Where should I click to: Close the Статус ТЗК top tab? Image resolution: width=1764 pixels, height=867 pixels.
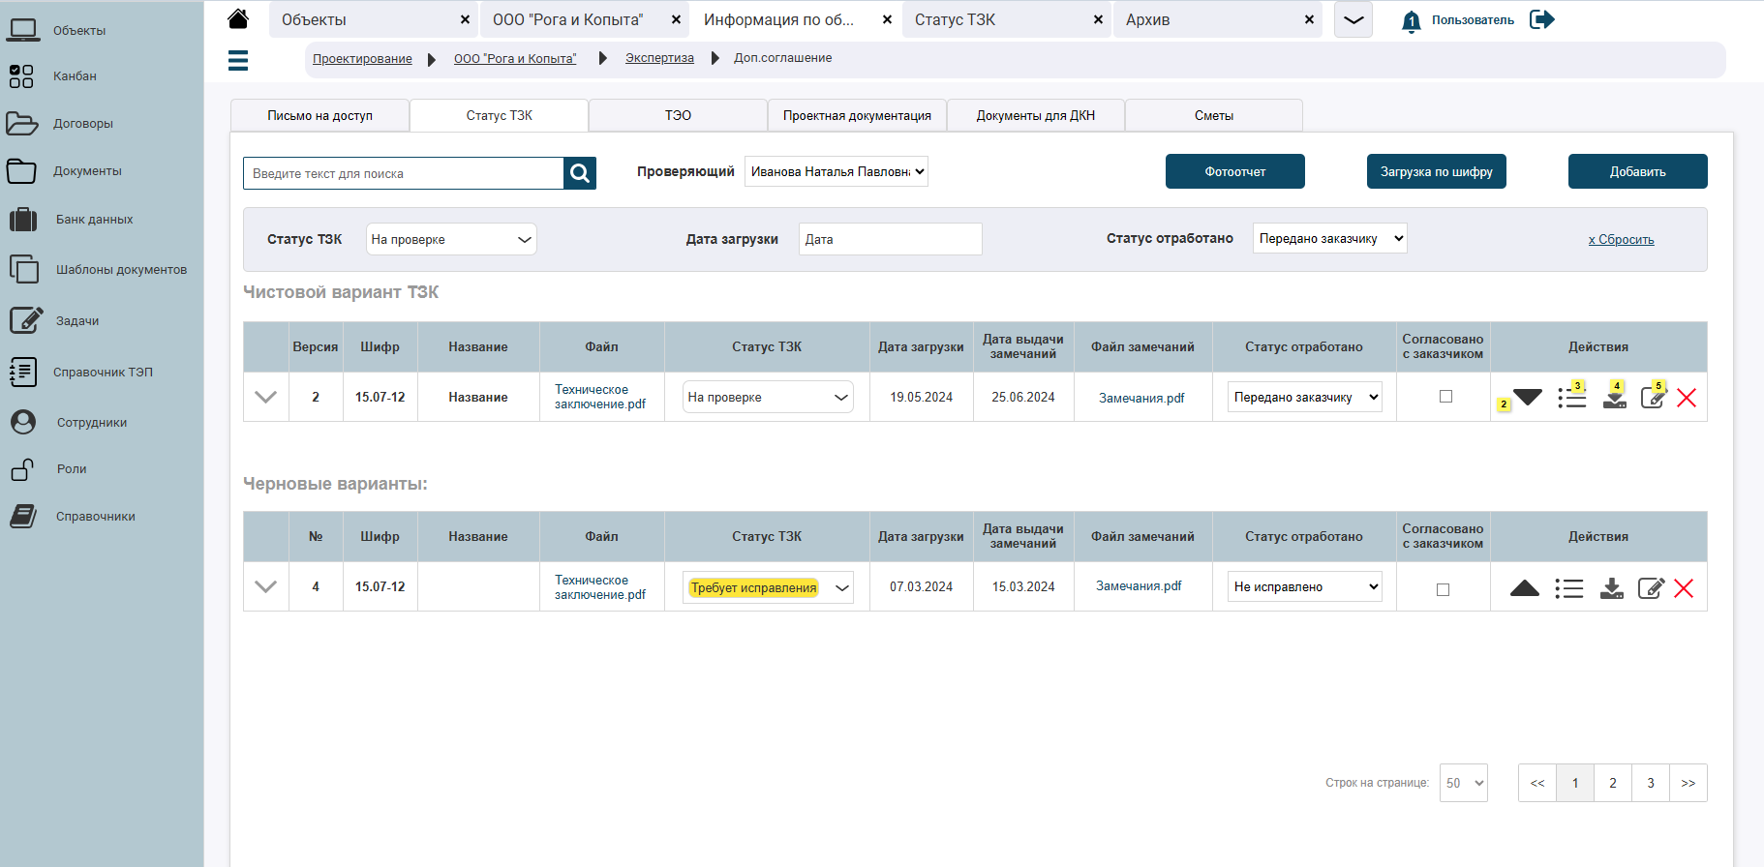click(x=1098, y=19)
